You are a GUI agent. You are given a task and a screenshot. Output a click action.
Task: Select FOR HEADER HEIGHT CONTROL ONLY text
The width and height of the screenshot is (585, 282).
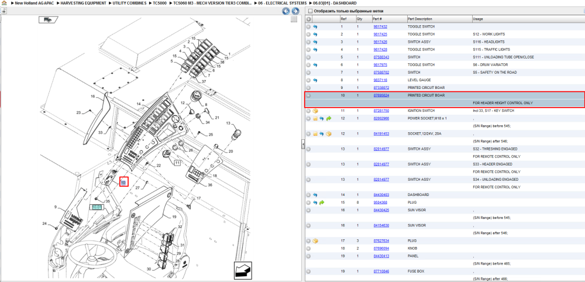[503, 103]
